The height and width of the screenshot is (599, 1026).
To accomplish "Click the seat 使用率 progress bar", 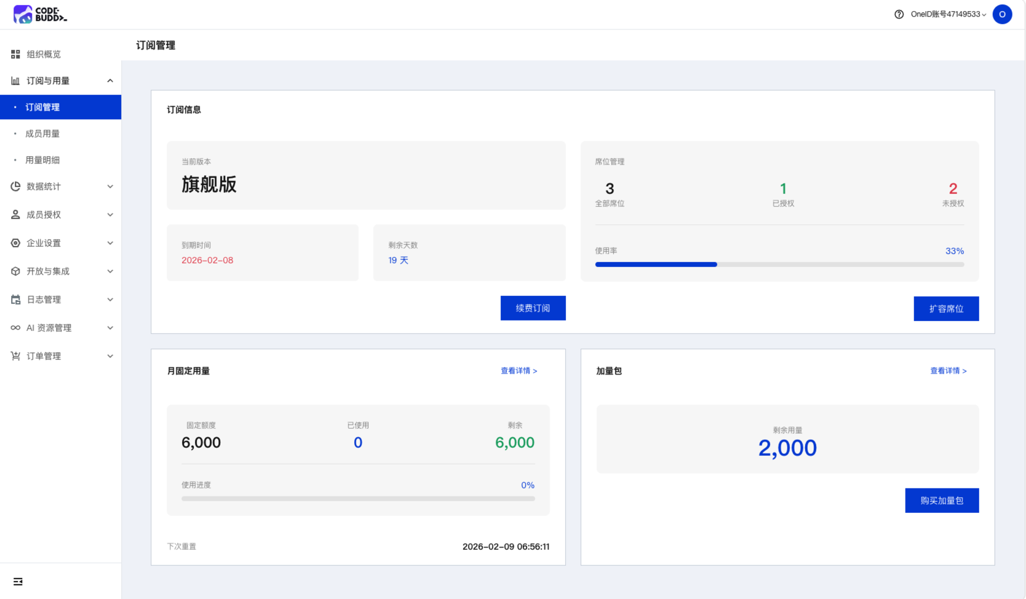I will click(x=779, y=264).
